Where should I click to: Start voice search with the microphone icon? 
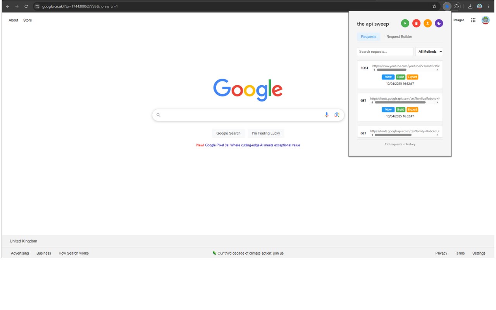point(327,115)
